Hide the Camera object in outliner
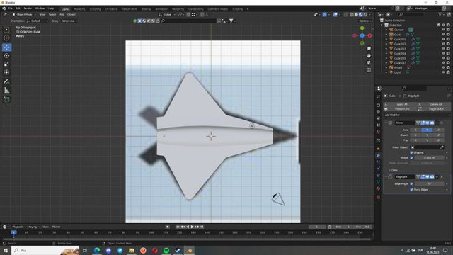Viewport: 453px width, 255px height. pyautogui.click(x=444, y=30)
